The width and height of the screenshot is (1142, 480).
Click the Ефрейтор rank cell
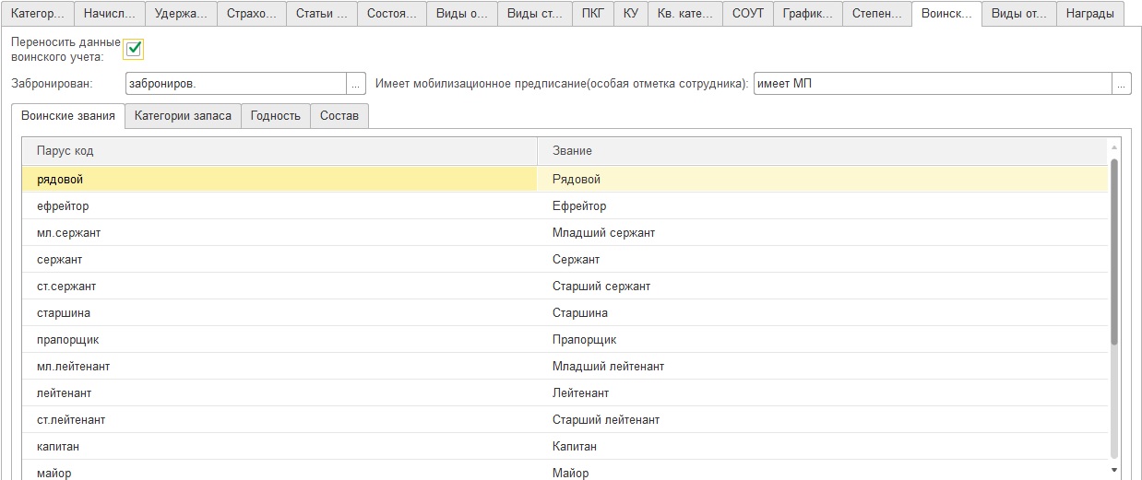tap(822, 206)
